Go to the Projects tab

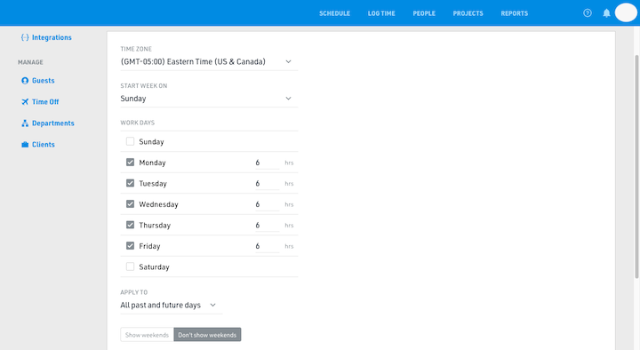pos(468,13)
